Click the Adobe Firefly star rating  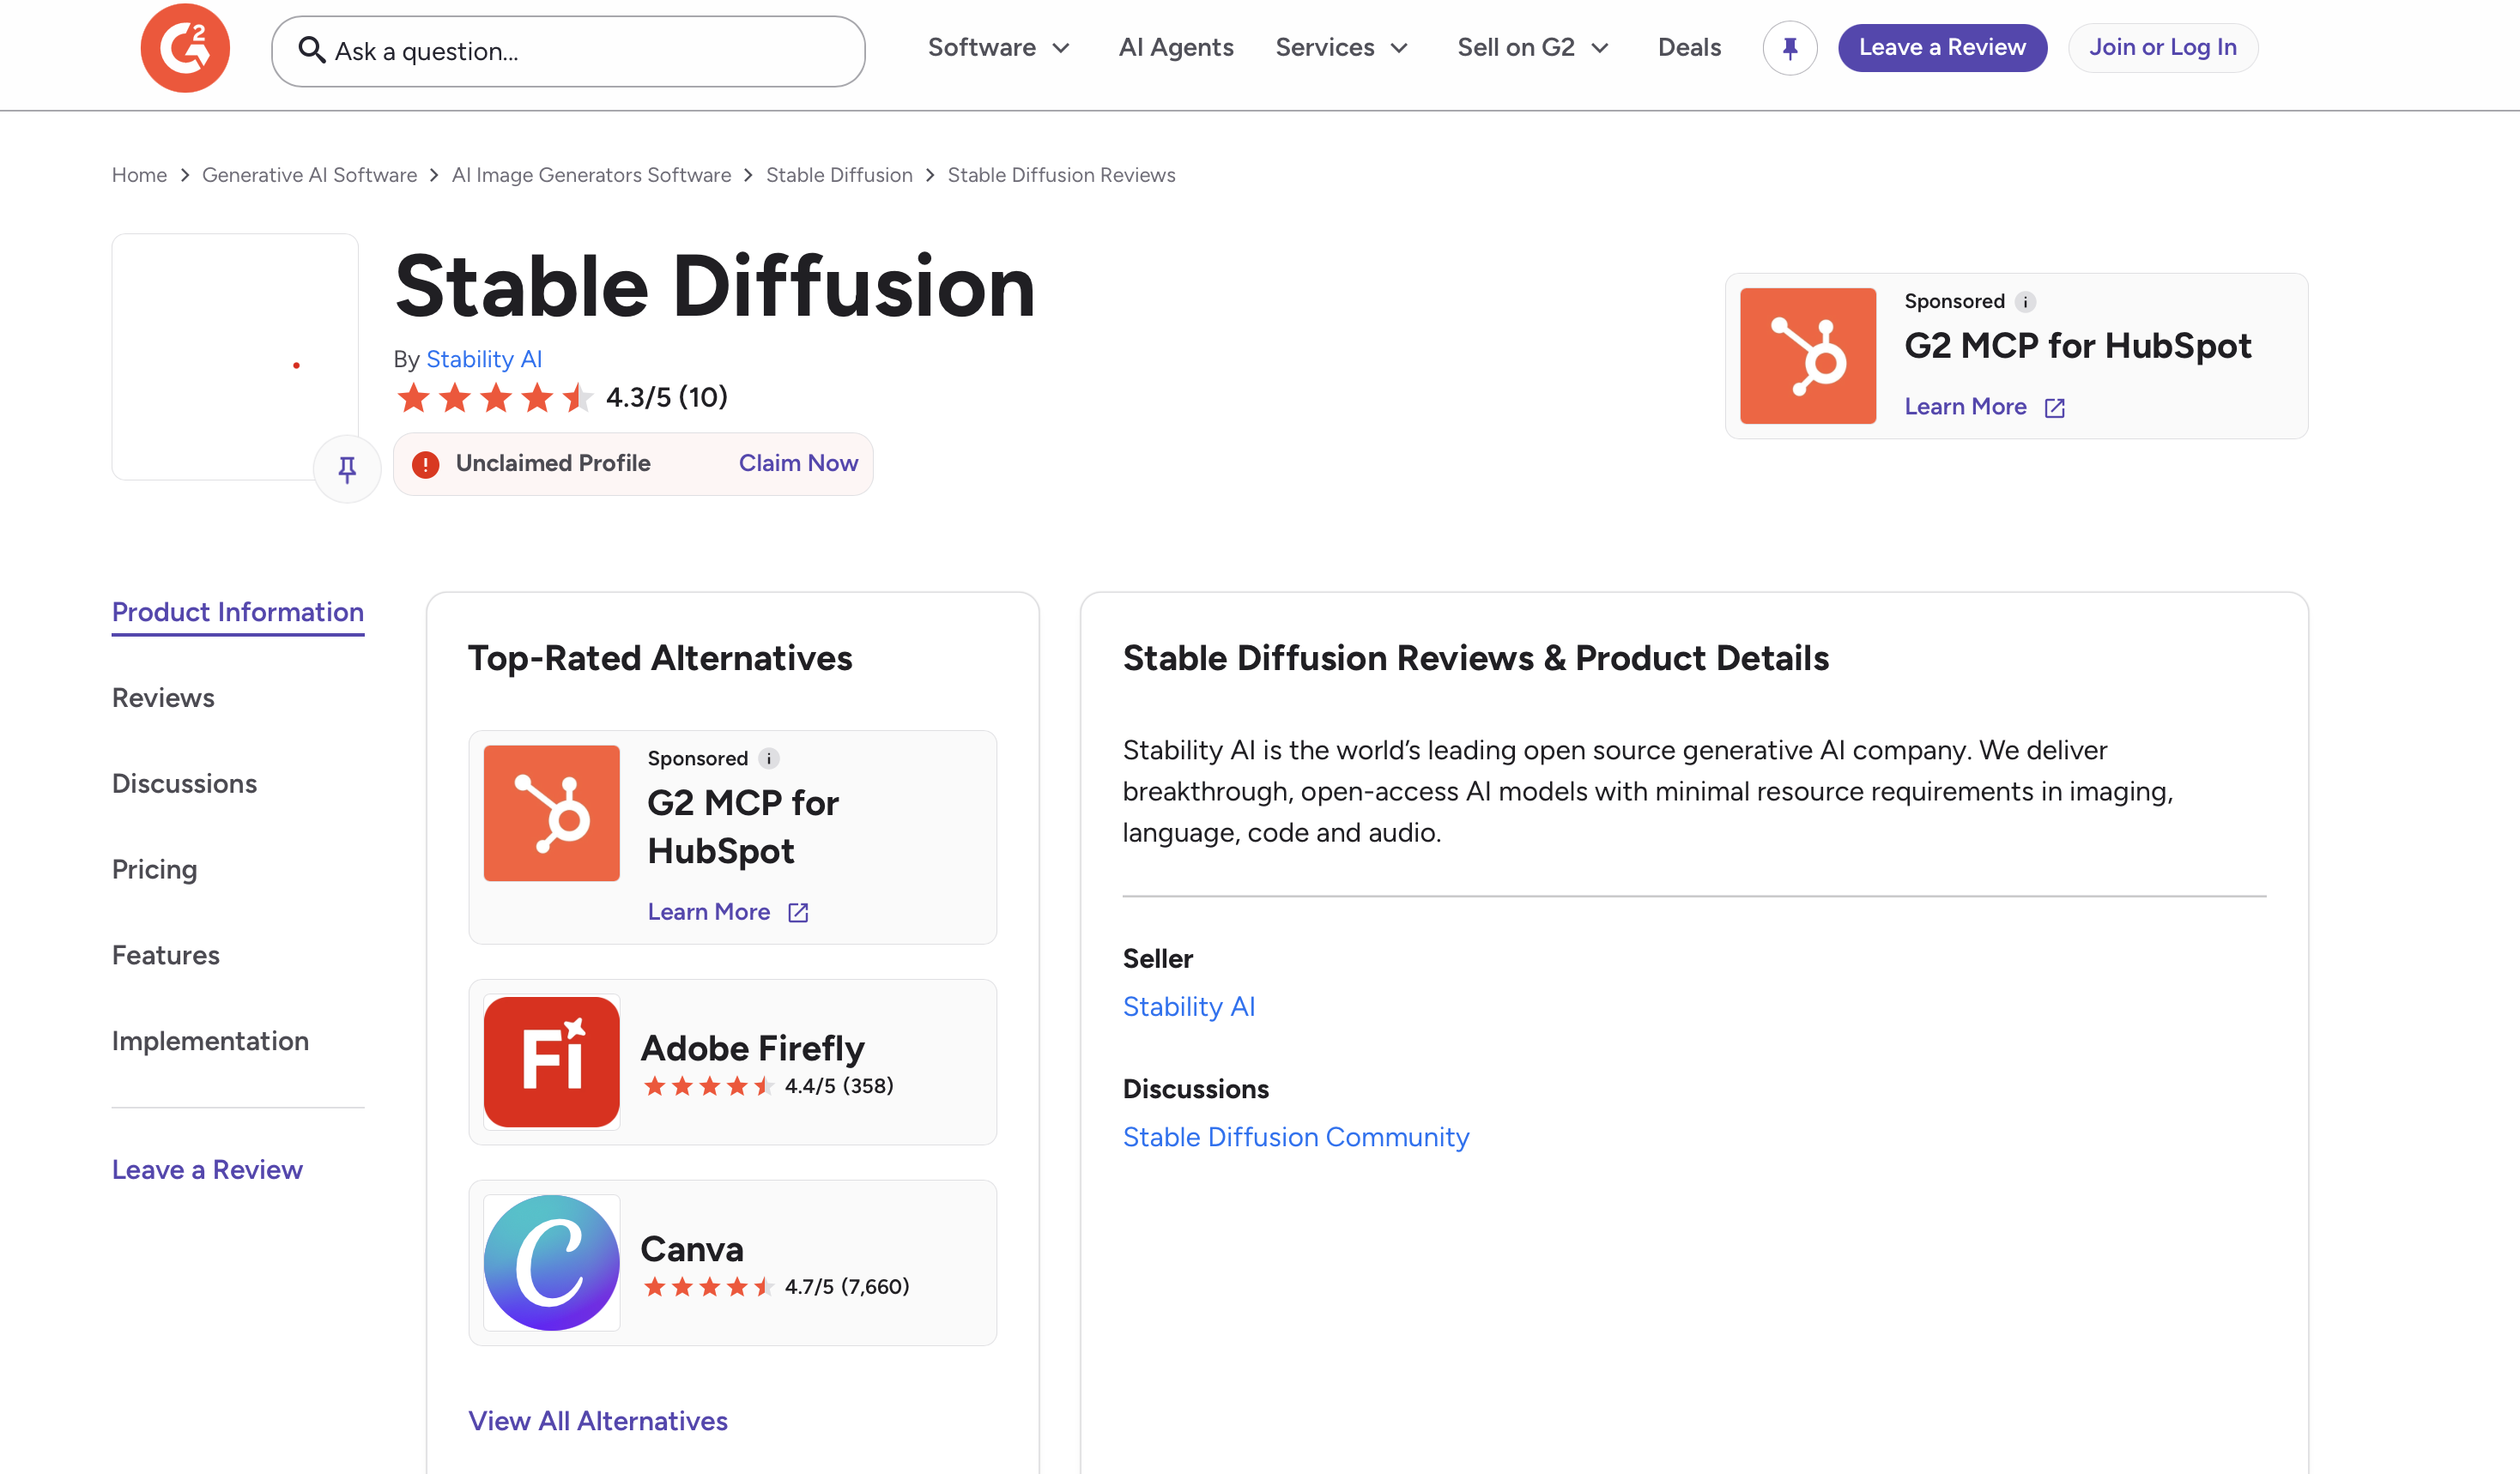coord(709,1086)
